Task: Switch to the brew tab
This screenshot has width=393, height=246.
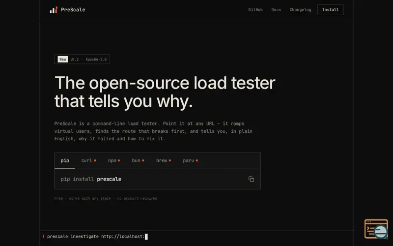Action: [164, 161]
